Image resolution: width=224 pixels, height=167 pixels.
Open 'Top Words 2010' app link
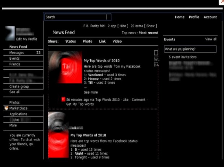(107, 100)
